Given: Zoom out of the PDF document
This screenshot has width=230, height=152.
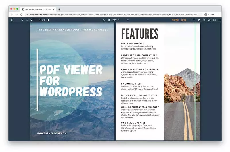Looking at the screenshot, I should coord(104,20).
